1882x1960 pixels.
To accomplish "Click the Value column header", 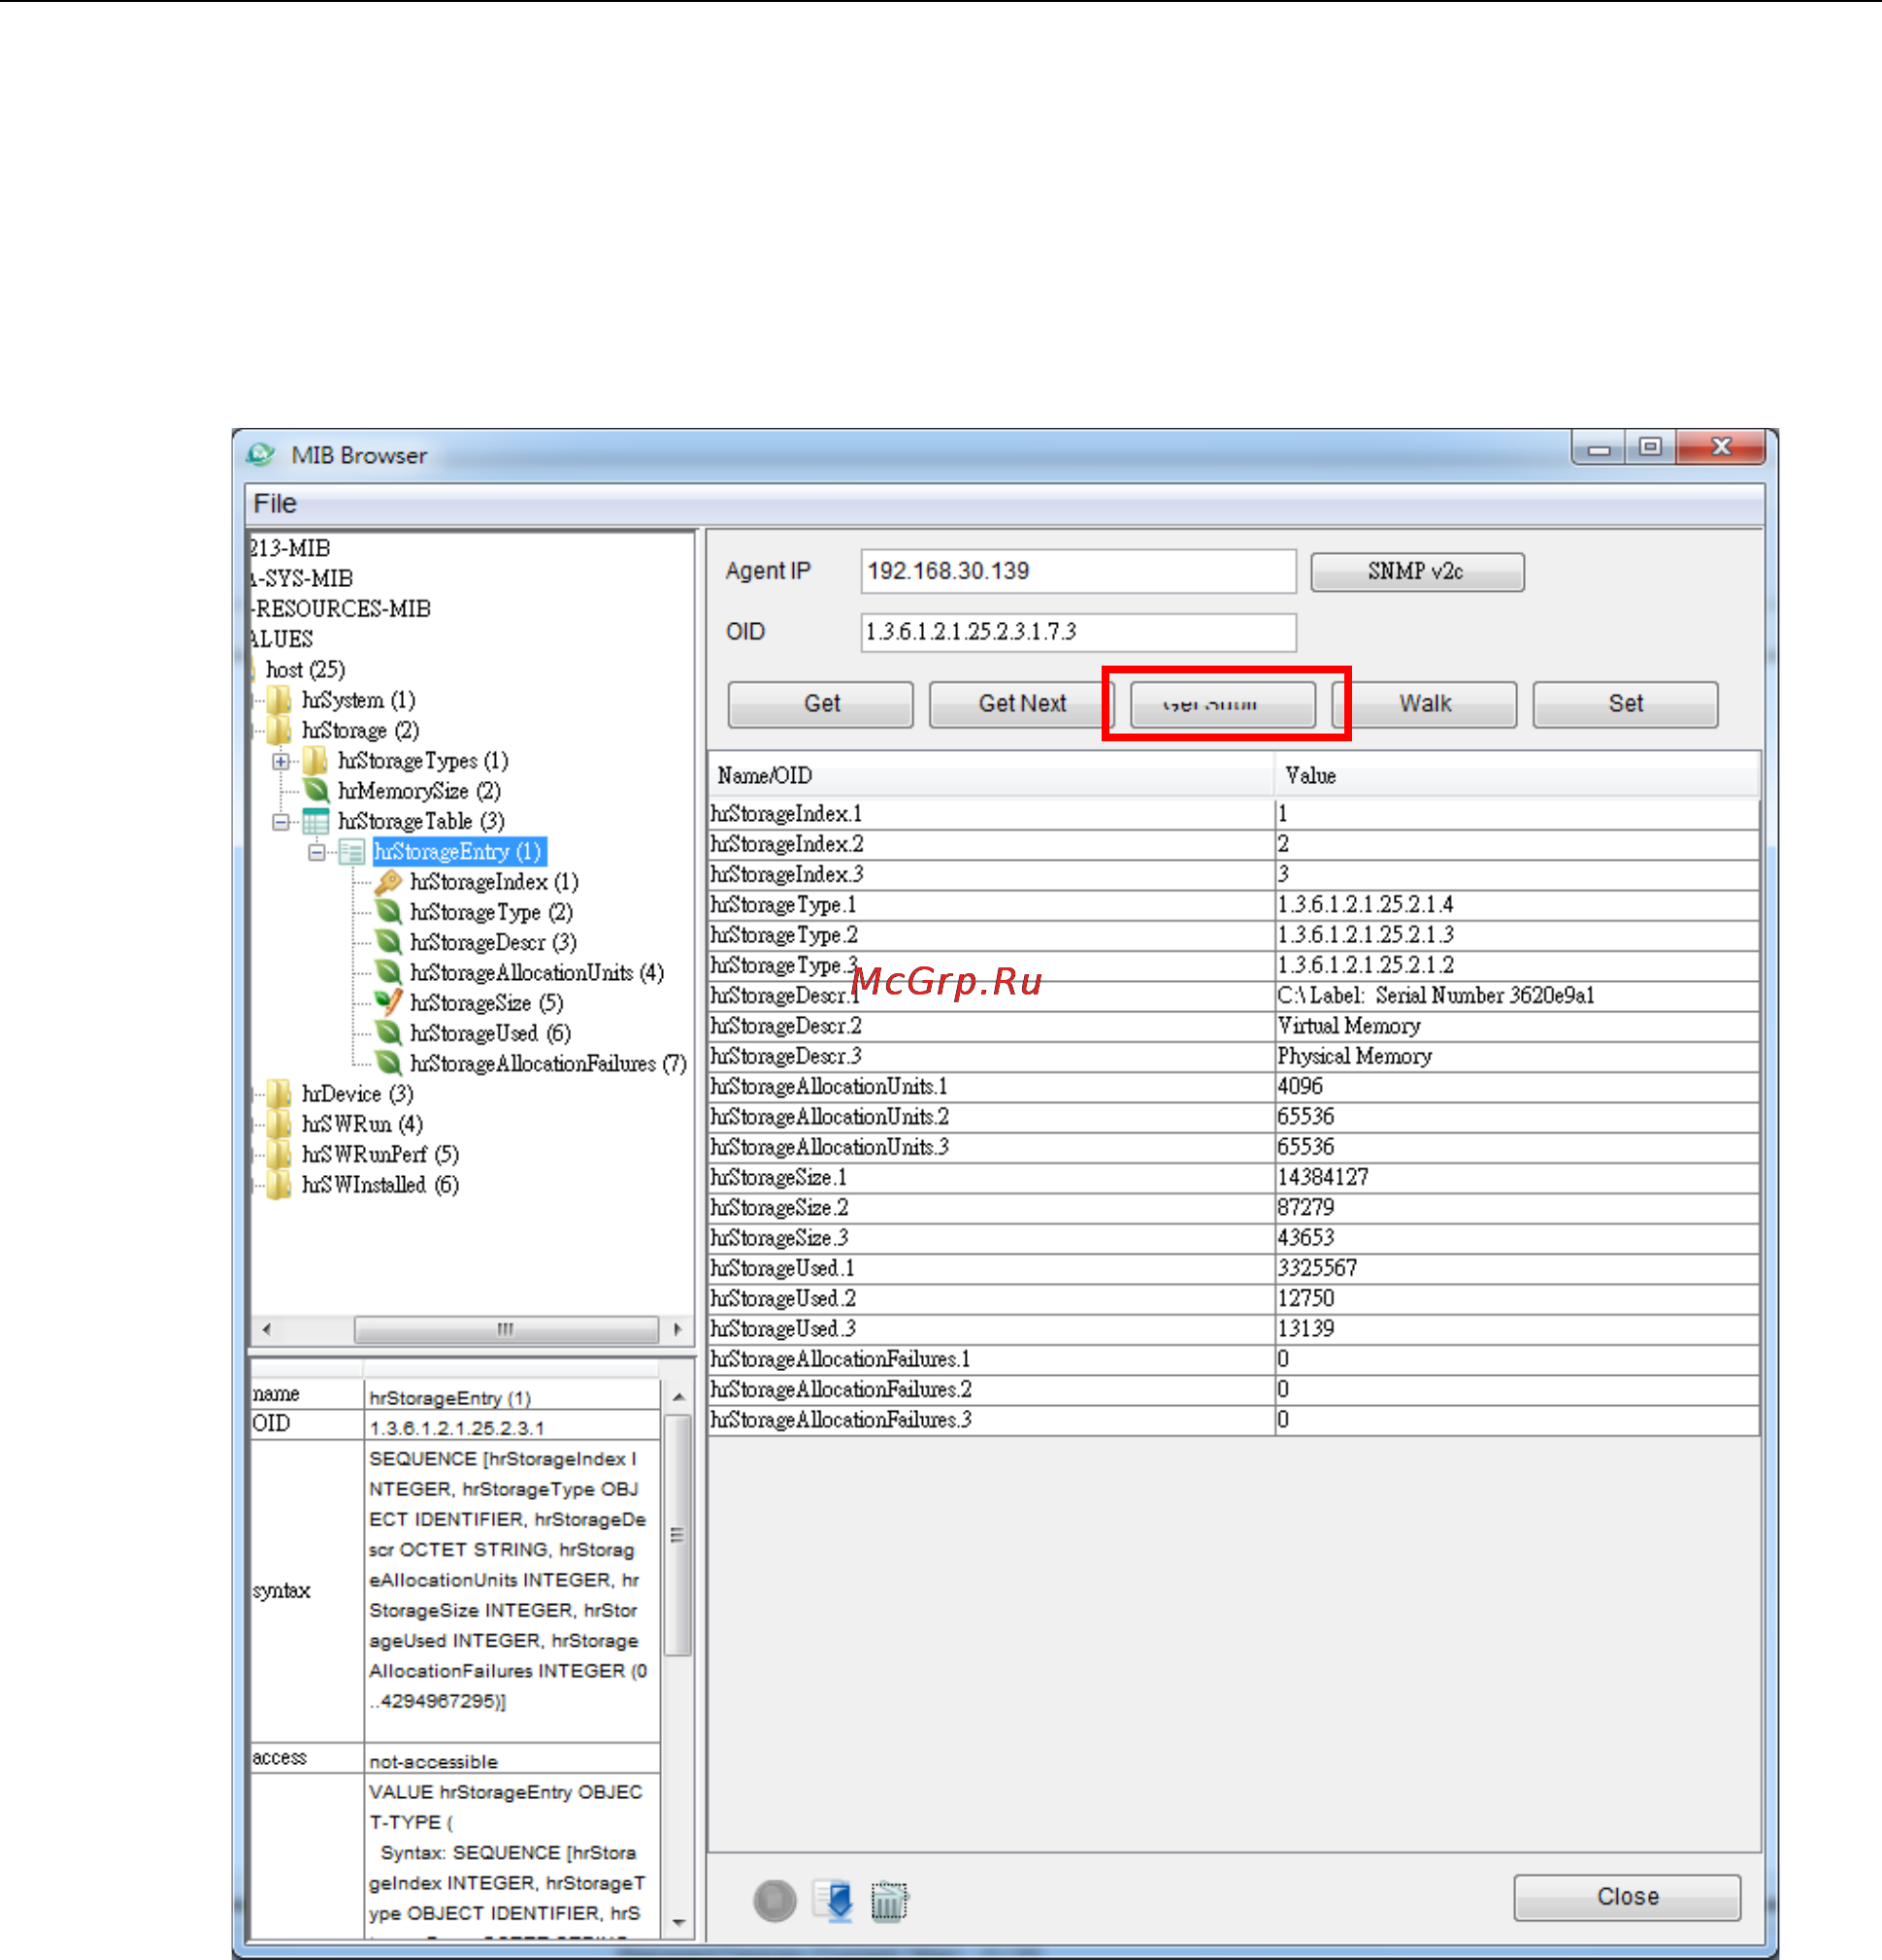I will [1517, 775].
